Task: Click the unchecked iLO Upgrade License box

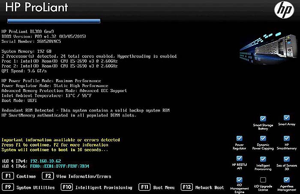Action: click(x=263, y=180)
